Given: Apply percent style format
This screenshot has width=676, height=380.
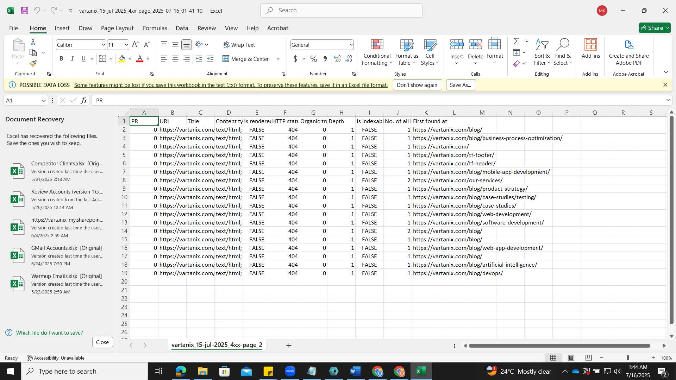Looking at the screenshot, I should (x=313, y=59).
